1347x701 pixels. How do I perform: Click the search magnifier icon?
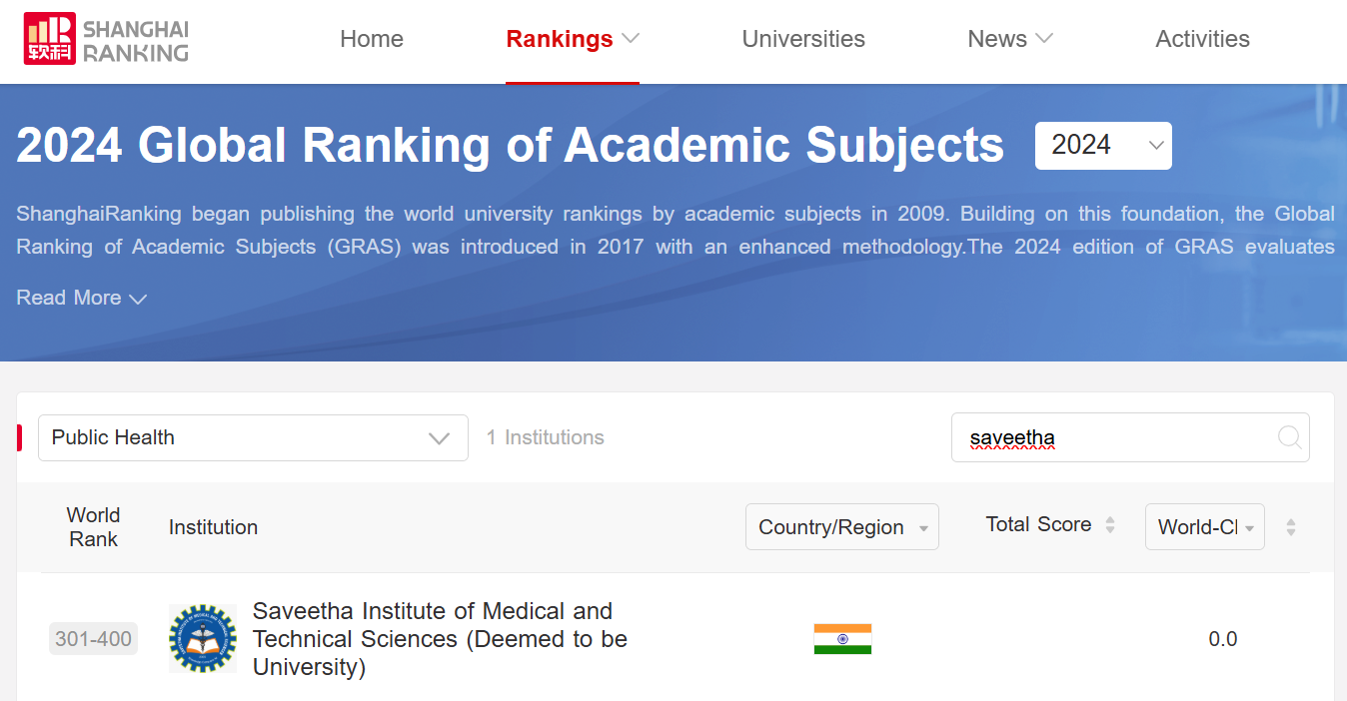pos(1289,437)
